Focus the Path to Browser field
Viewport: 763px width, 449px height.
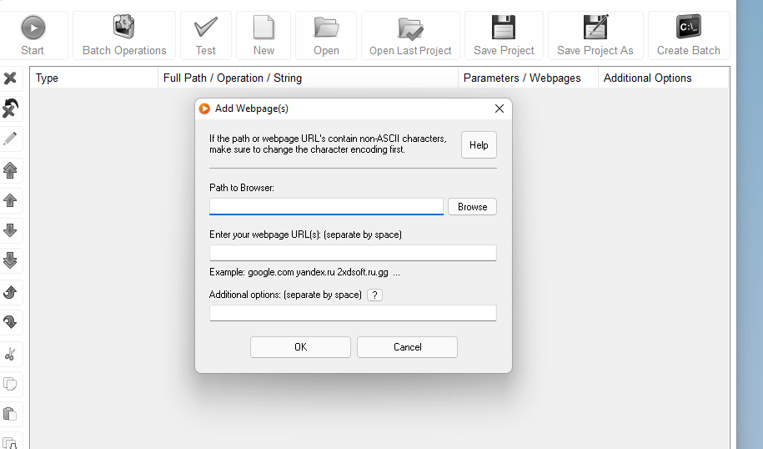point(326,206)
